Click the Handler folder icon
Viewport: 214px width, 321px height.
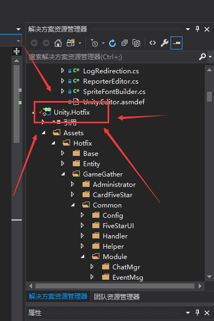click(96, 236)
